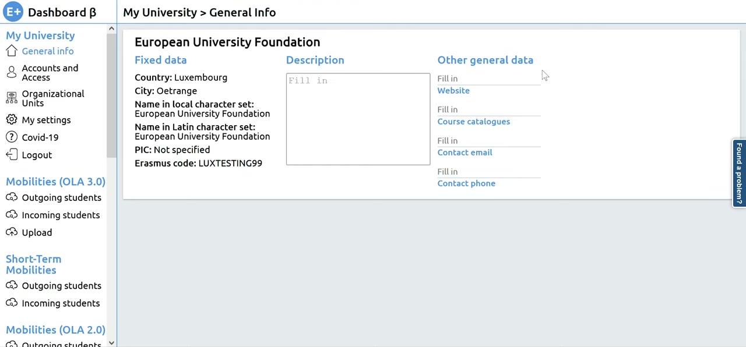The image size is (746, 347).
Task: Click the Other general data heading
Action: pos(485,60)
